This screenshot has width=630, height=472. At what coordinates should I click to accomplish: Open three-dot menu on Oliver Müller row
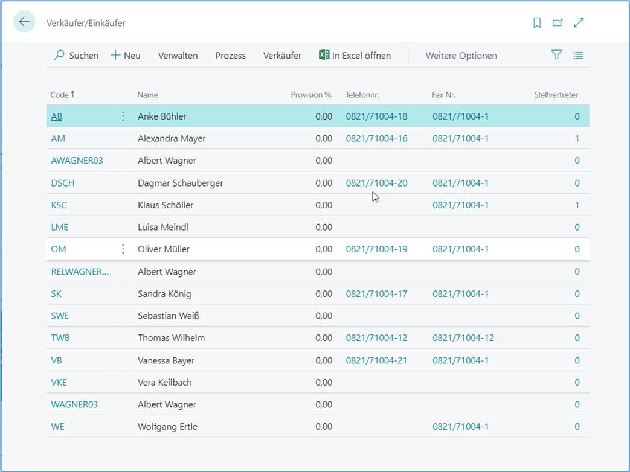[123, 249]
